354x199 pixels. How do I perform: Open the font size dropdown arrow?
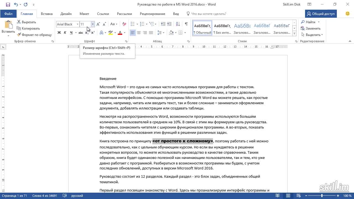tap(93, 24)
